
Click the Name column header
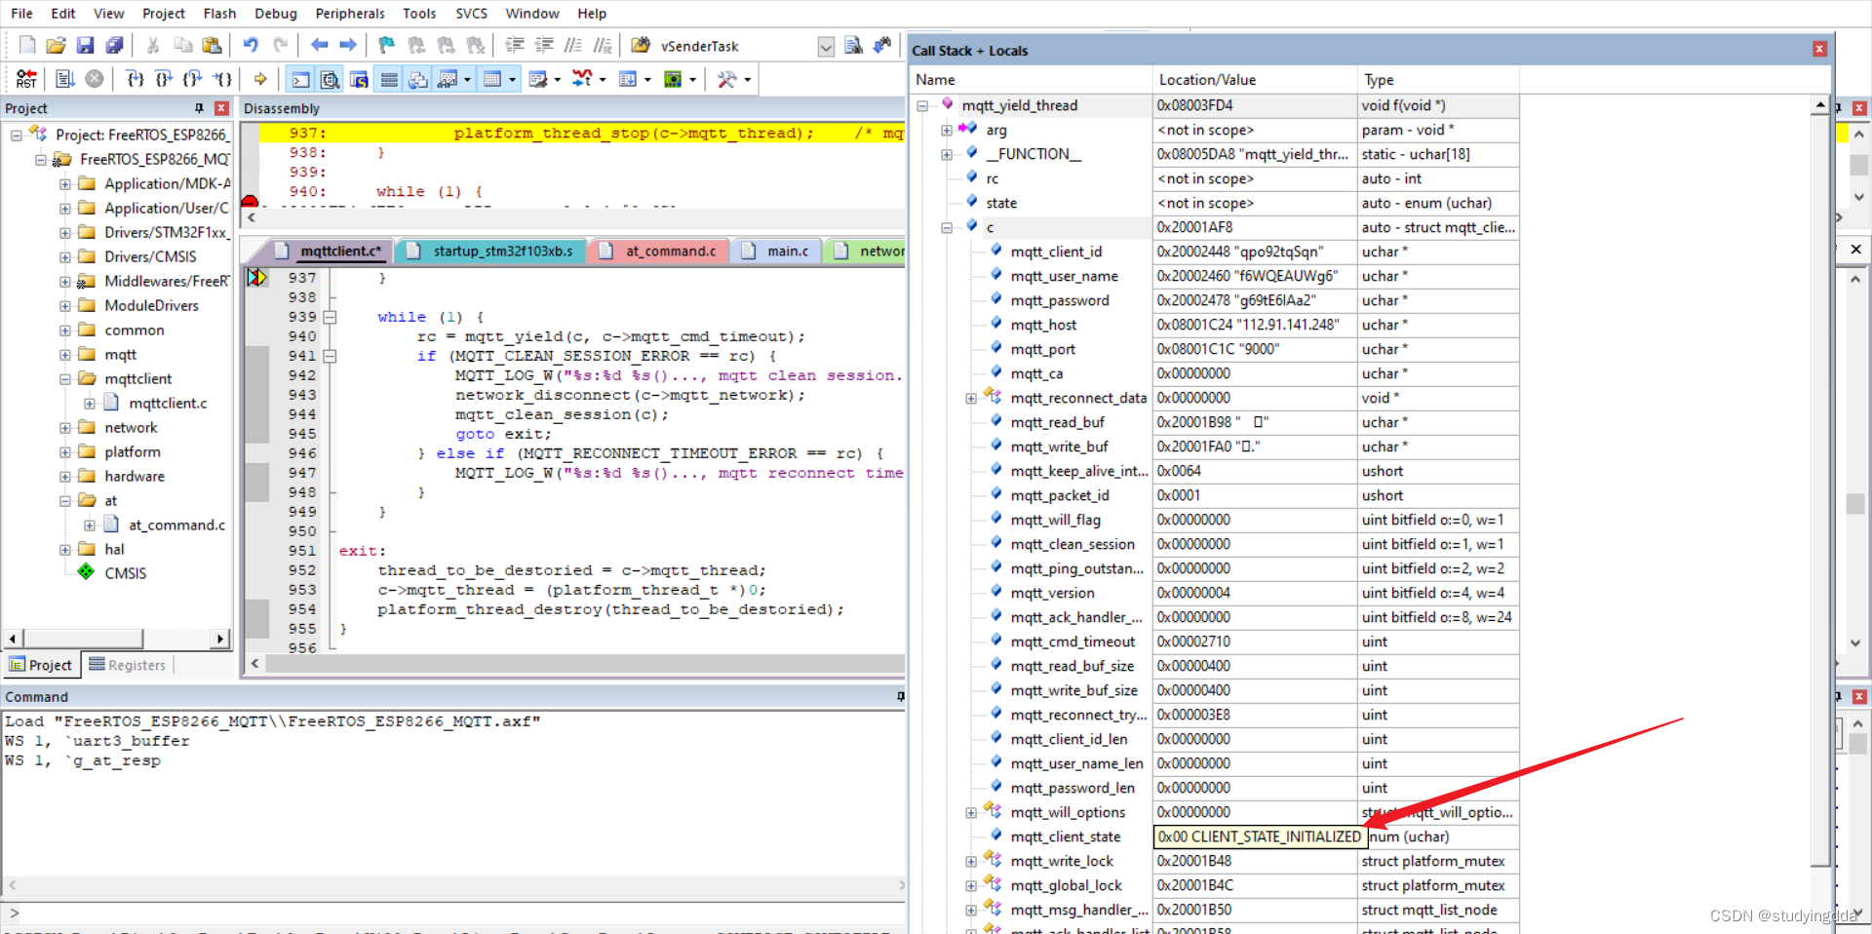tap(1031, 80)
